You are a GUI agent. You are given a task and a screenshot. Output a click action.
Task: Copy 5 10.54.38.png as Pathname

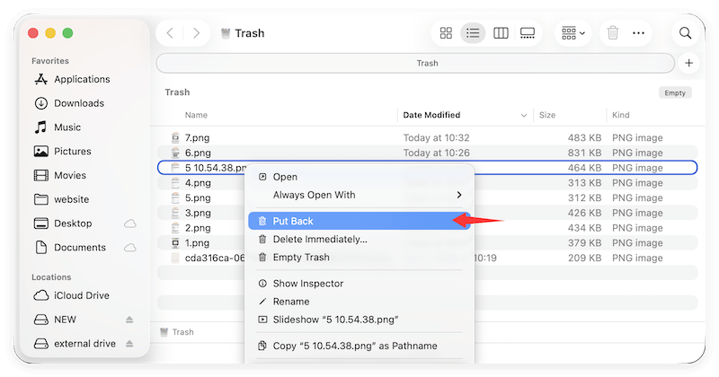pyautogui.click(x=359, y=346)
